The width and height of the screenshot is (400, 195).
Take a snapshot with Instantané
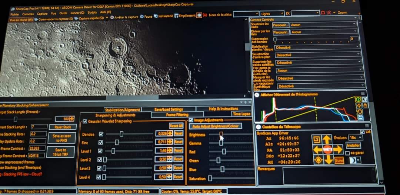coord(164,16)
